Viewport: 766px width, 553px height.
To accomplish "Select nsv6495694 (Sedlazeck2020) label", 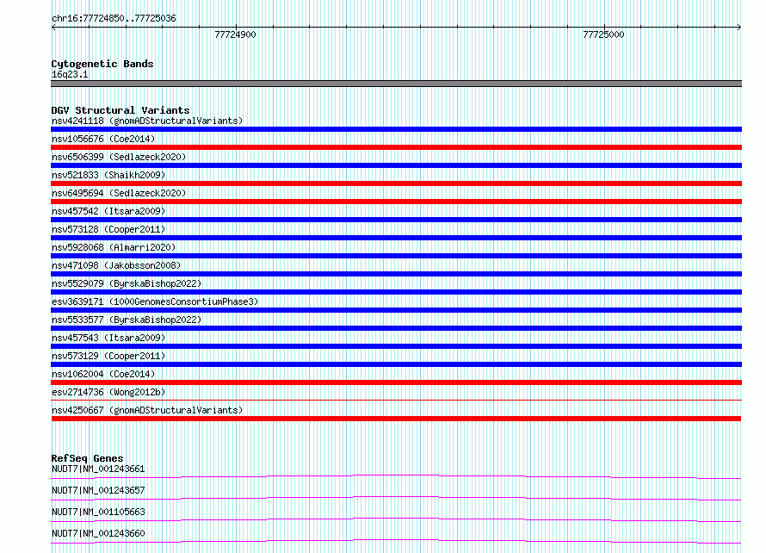I will 119,193.
